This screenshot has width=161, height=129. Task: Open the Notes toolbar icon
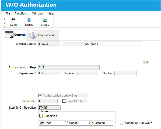point(29,20)
